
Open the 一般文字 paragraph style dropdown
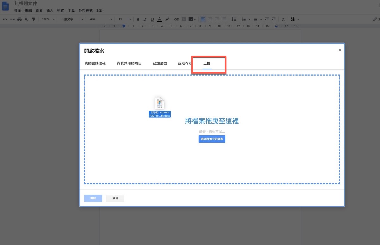click(x=72, y=19)
